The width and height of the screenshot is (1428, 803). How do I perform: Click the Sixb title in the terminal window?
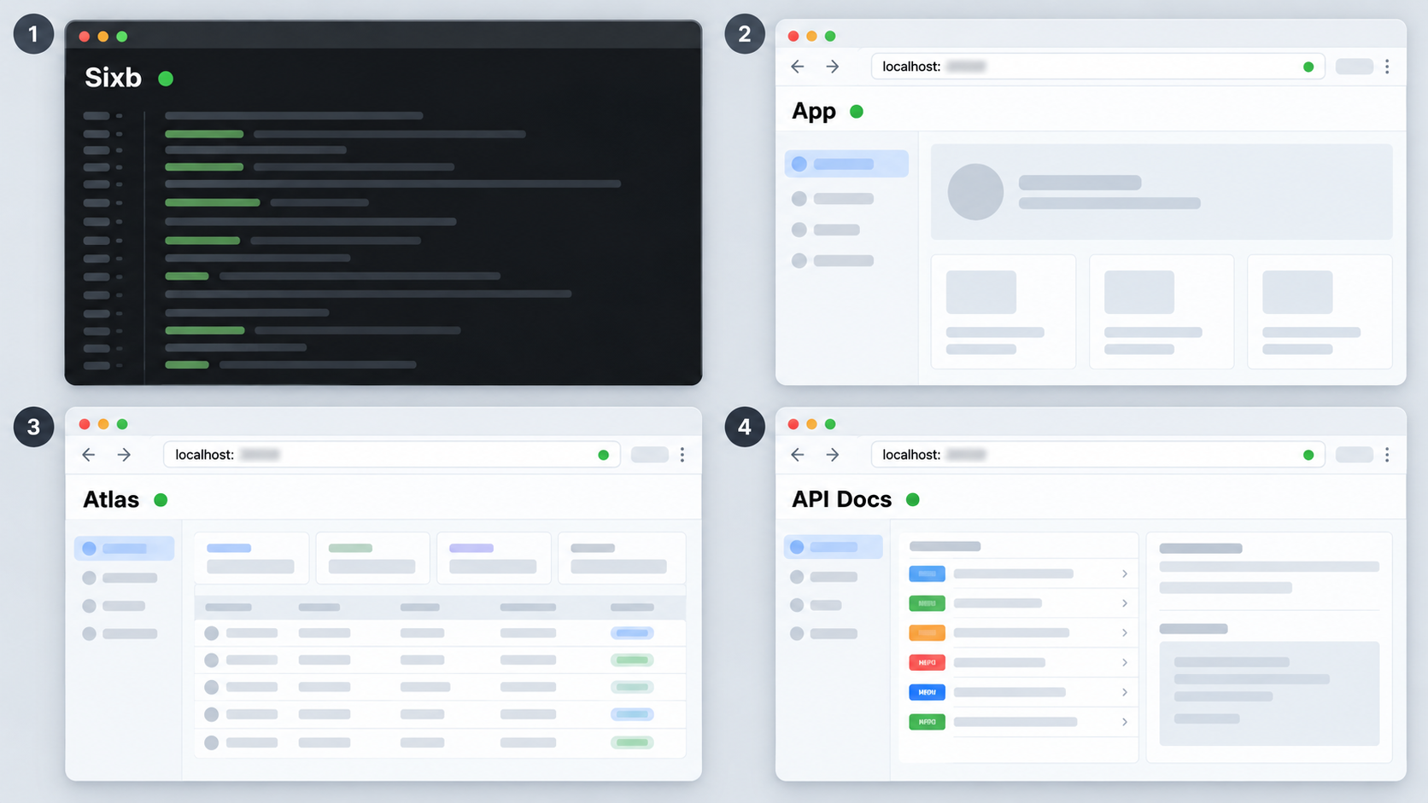coord(113,78)
